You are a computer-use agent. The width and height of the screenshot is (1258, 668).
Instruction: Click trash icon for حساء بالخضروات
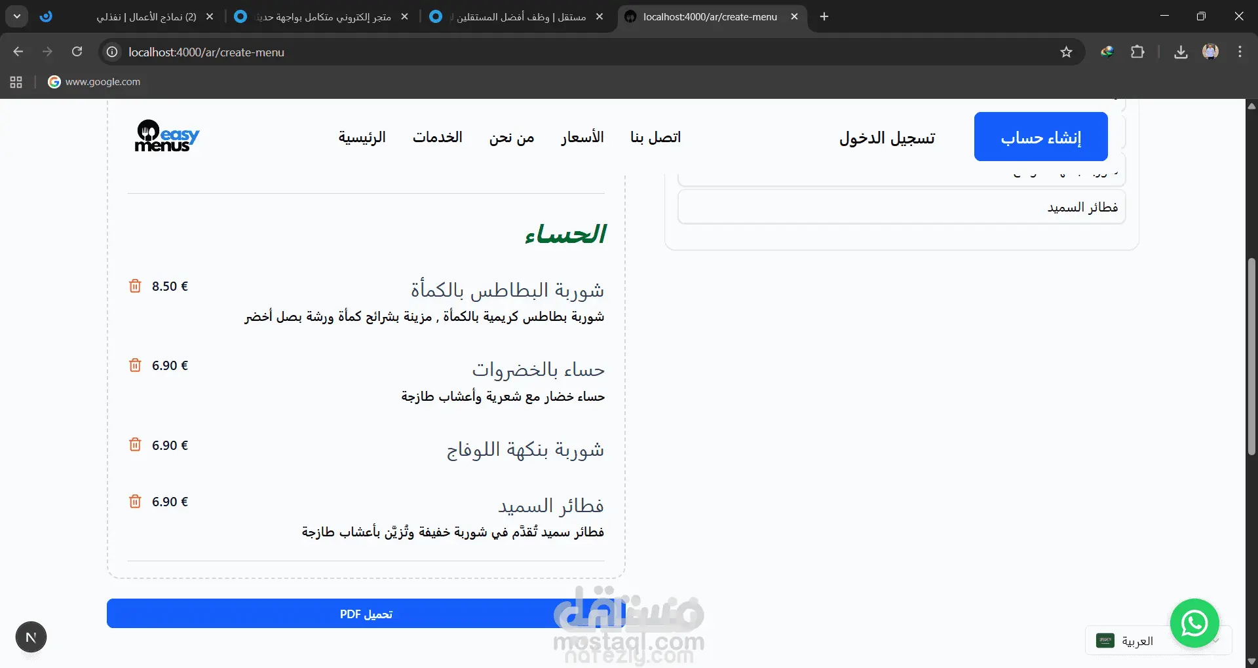(x=135, y=365)
